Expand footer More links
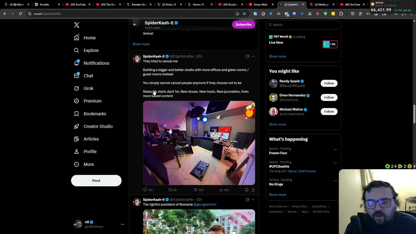The image size is (416, 234). (305, 212)
